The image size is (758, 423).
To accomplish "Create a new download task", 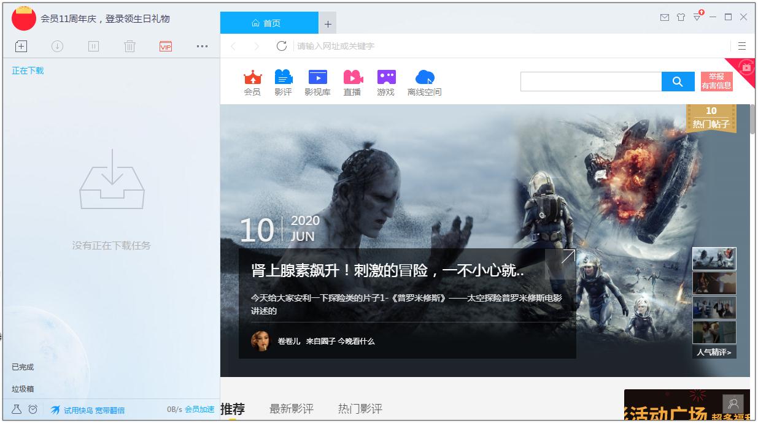I will tap(21, 46).
